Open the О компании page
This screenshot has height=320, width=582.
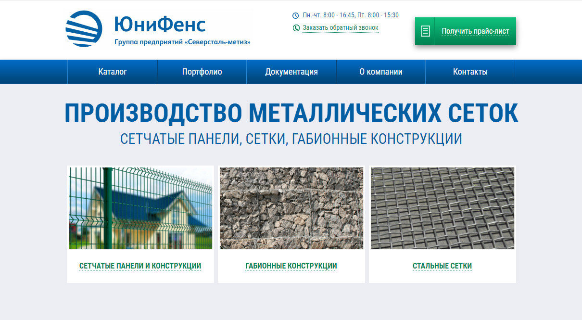[381, 72]
